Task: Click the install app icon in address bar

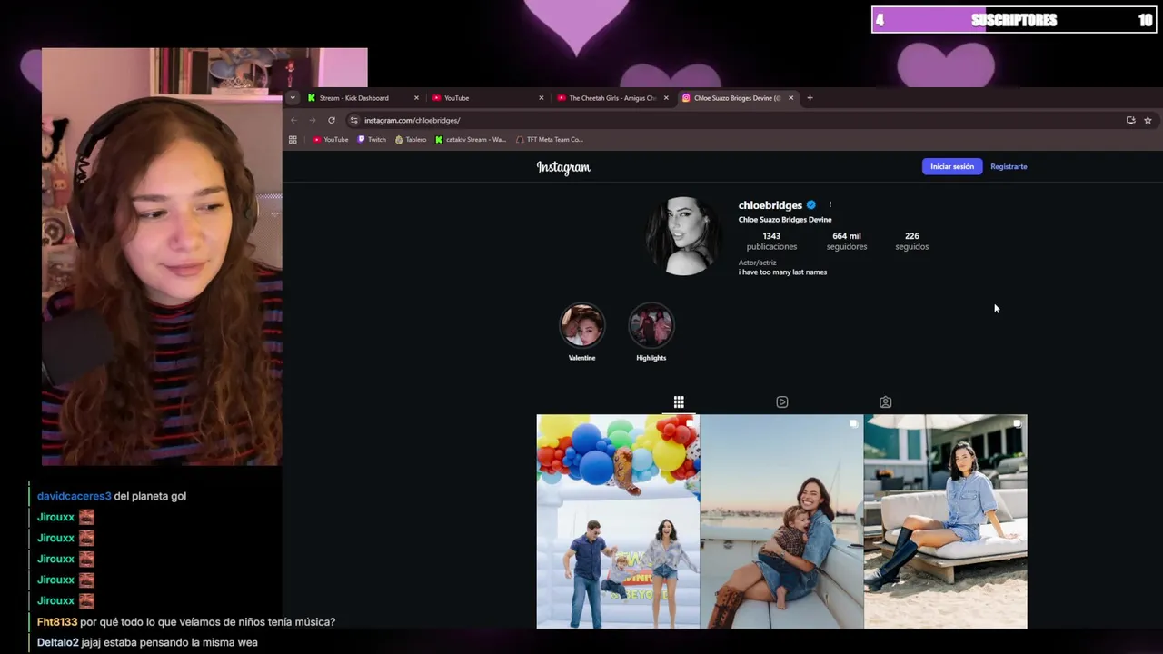Action: (x=1130, y=120)
